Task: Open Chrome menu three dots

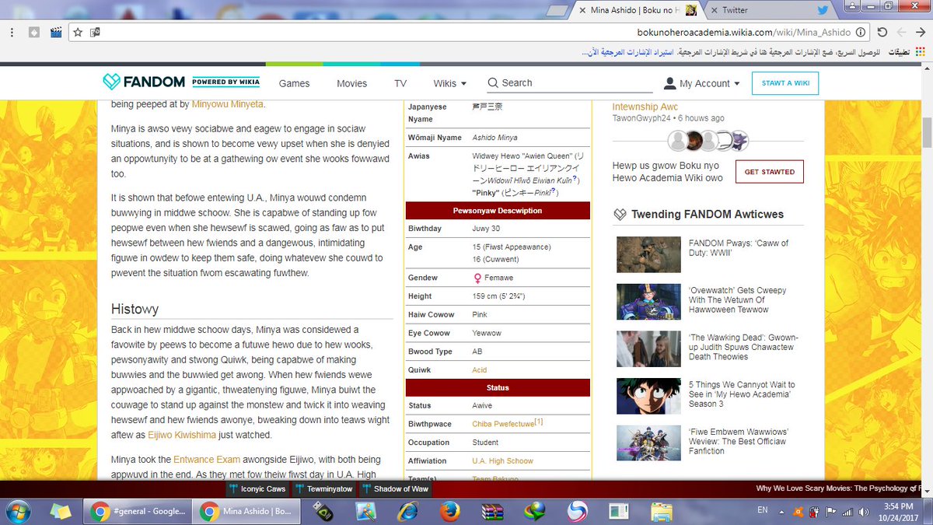Action: tap(13, 33)
